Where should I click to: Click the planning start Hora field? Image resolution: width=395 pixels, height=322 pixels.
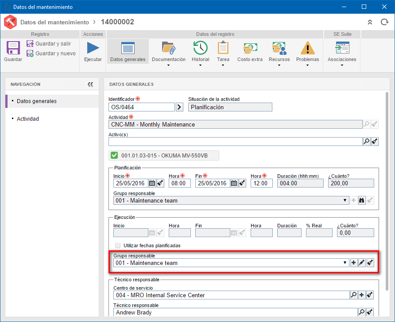(180, 183)
